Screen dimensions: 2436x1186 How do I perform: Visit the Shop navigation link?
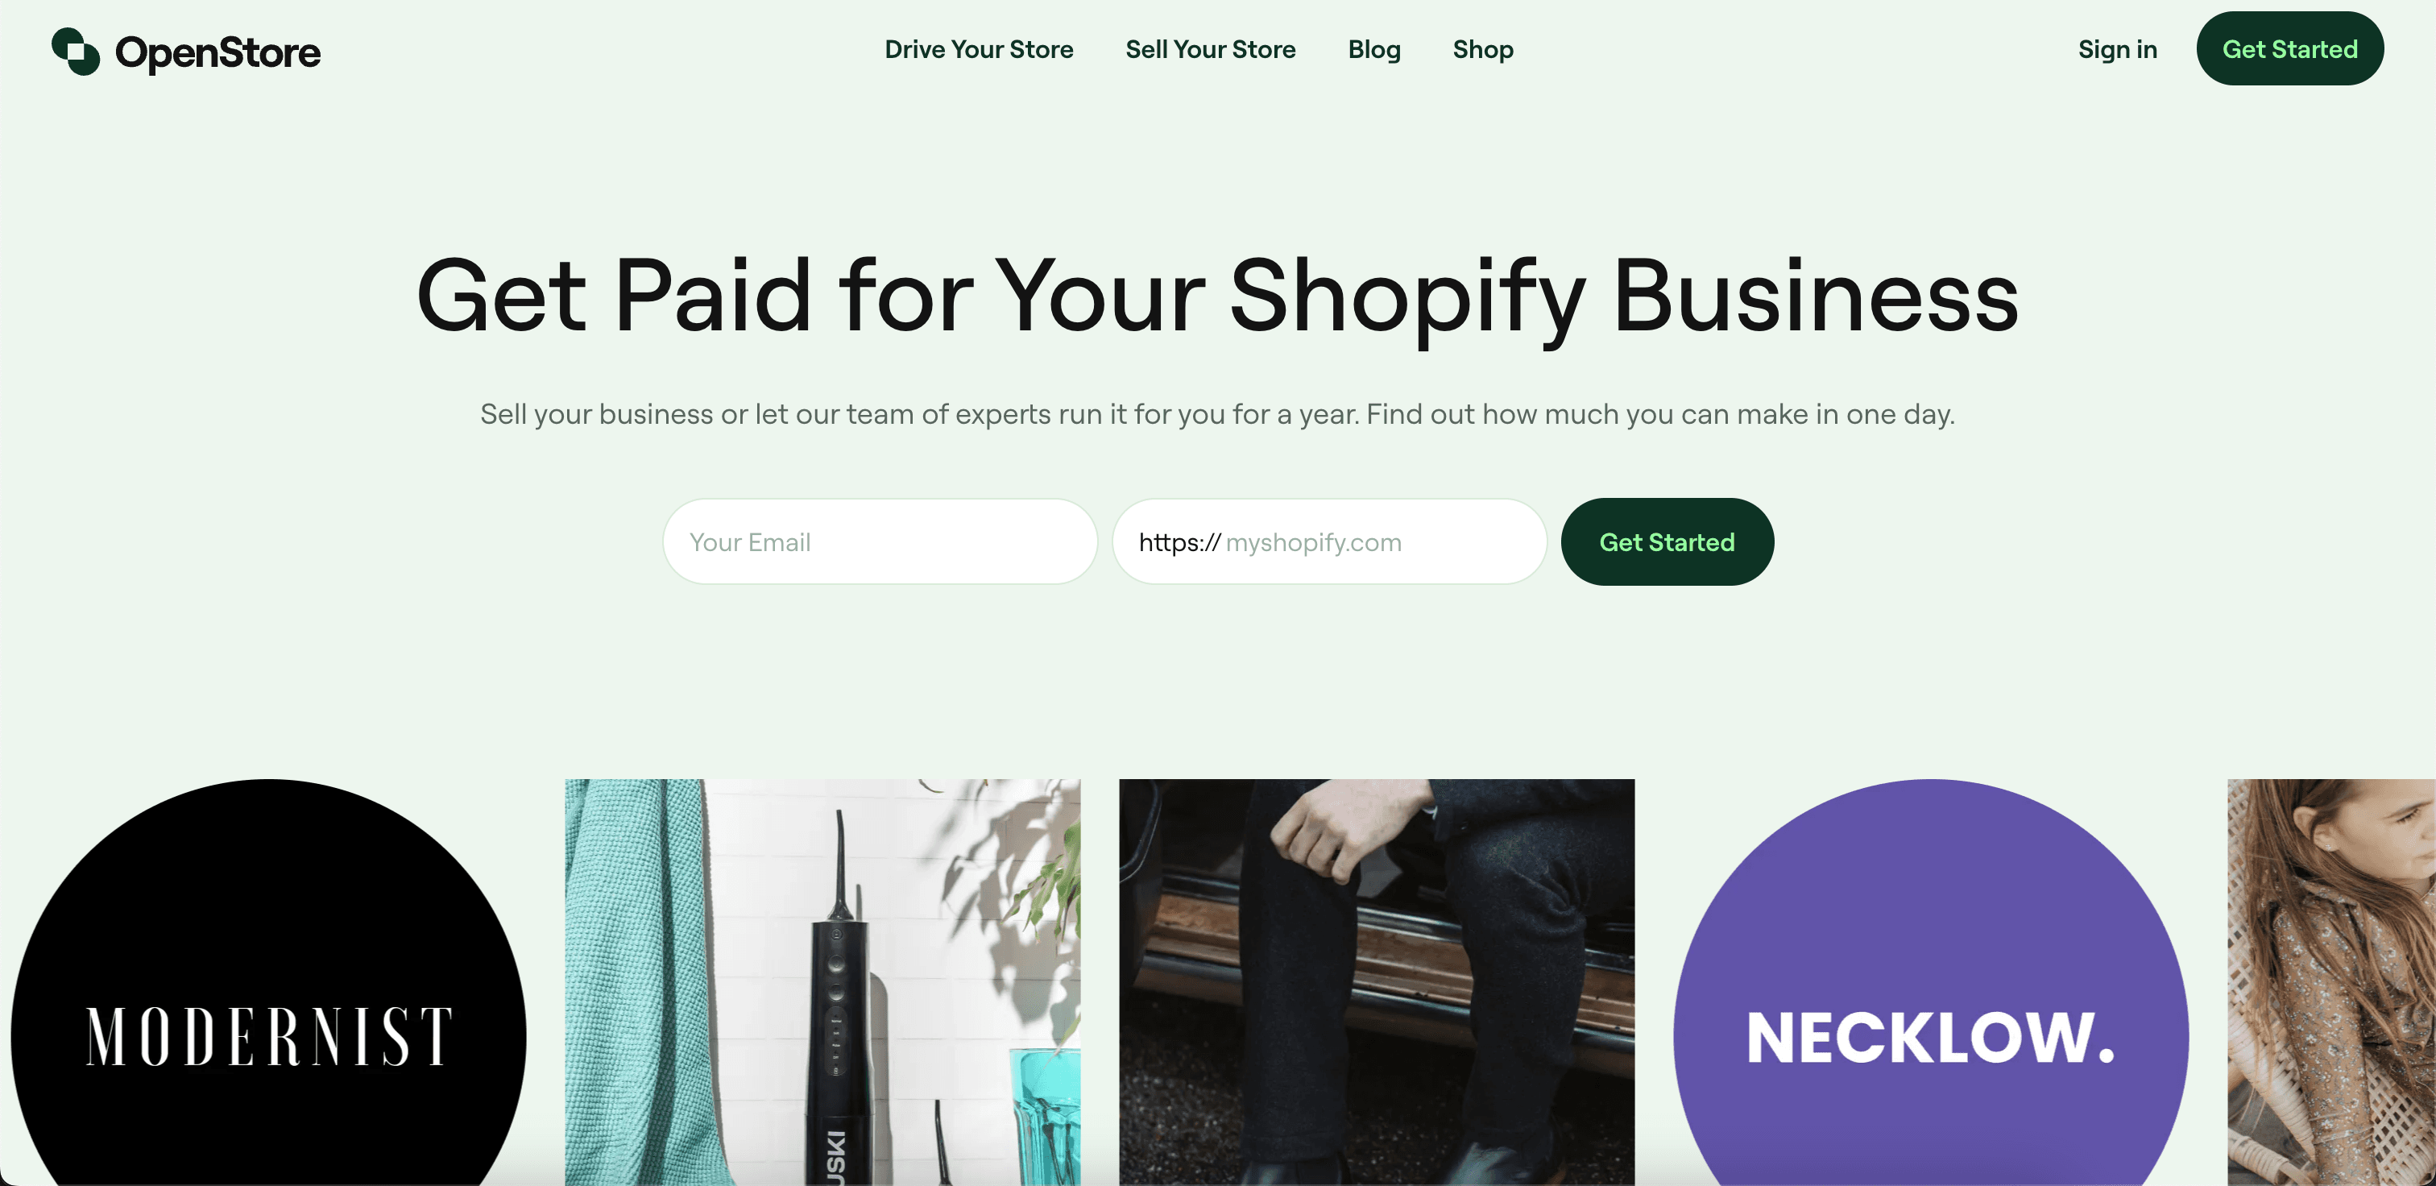(1483, 49)
